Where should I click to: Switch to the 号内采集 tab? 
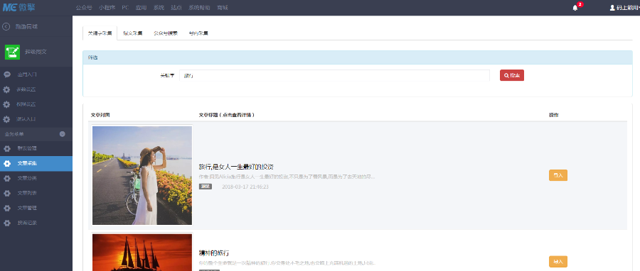[x=198, y=33]
